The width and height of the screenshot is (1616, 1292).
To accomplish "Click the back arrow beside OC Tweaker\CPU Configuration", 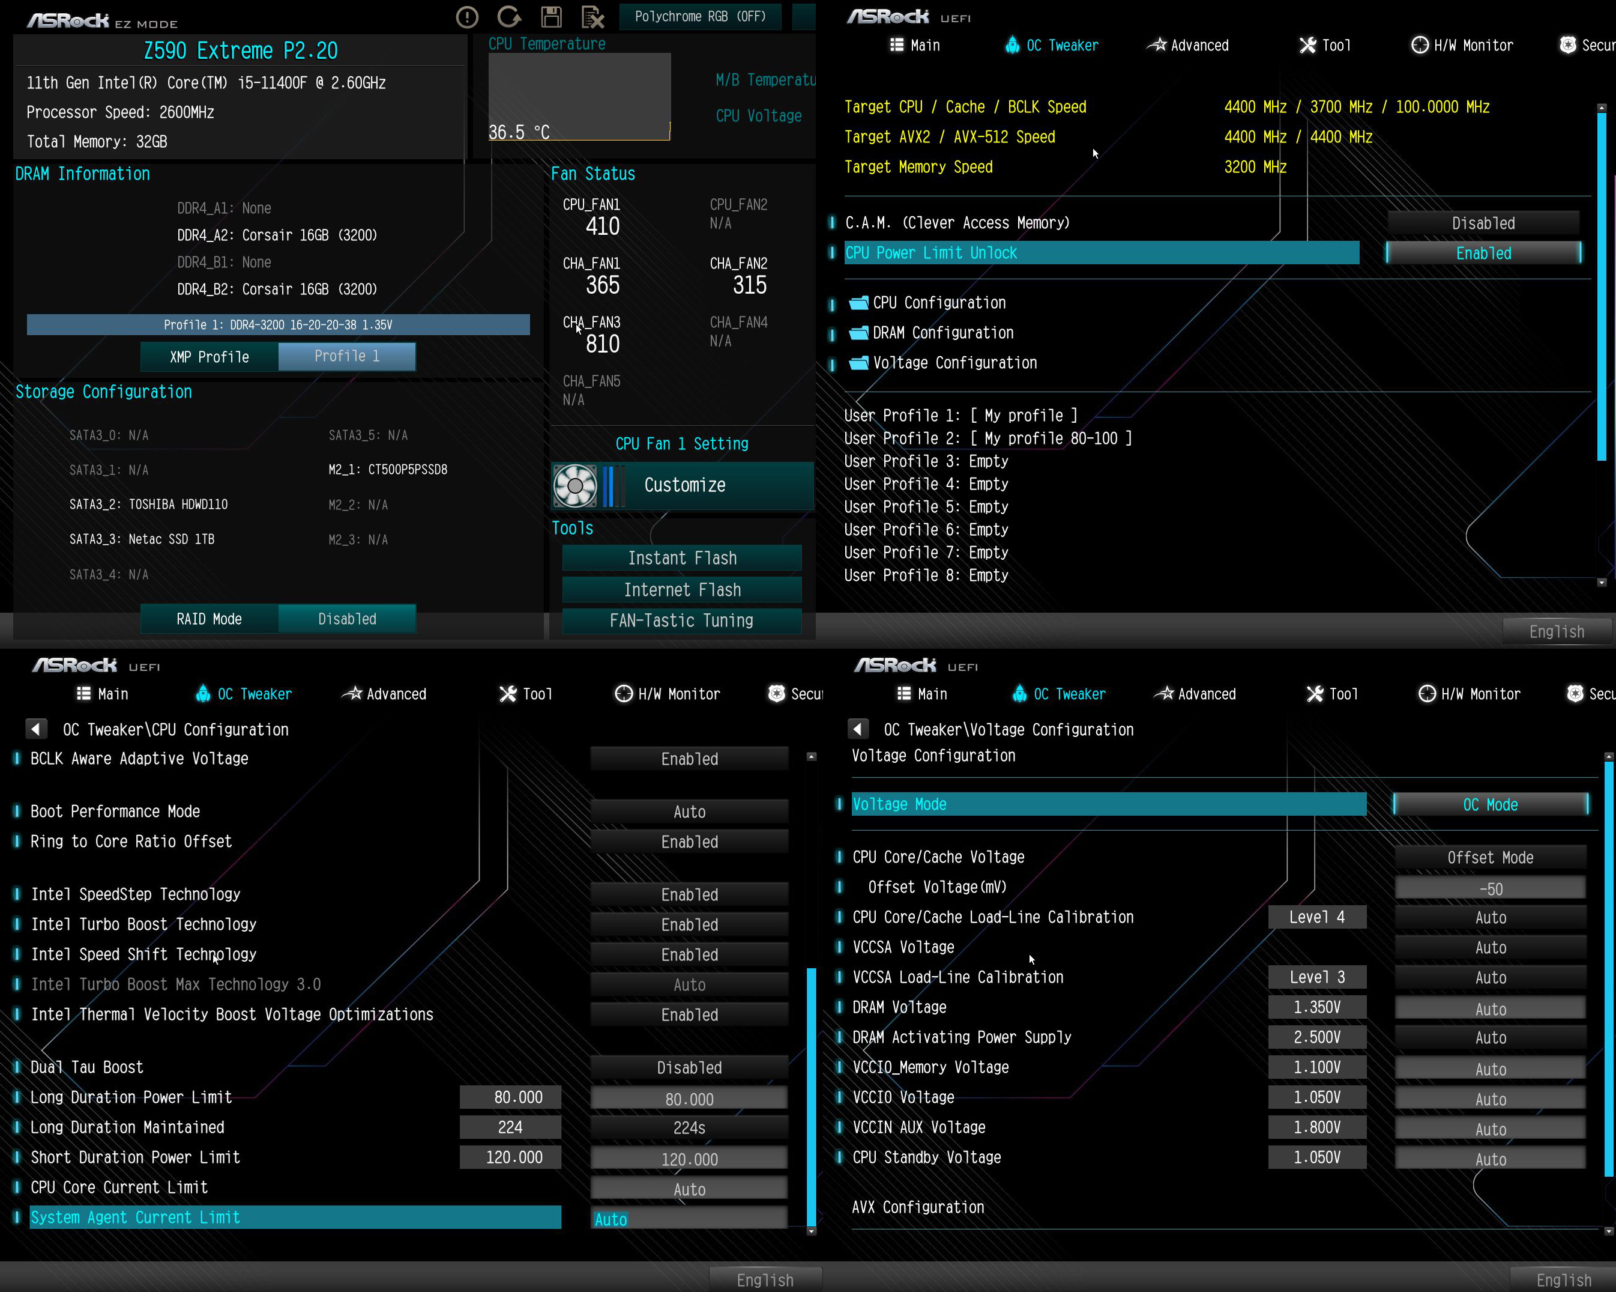I will pos(36,729).
